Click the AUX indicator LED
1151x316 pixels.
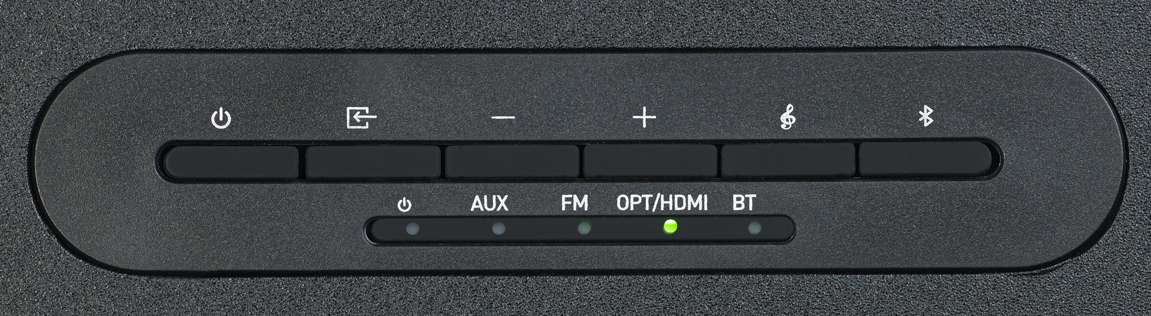tap(498, 229)
